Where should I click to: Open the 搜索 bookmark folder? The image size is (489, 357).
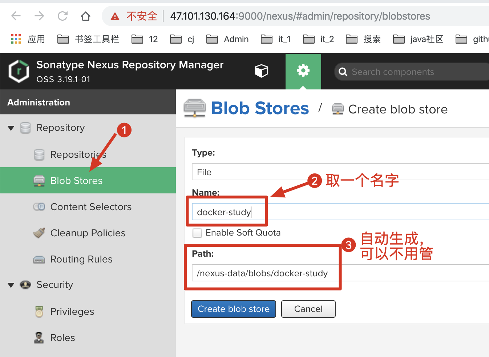[x=363, y=39]
